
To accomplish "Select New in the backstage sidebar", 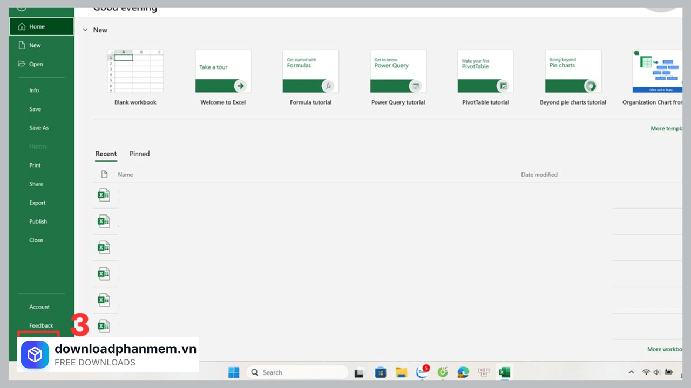I will [42, 45].
